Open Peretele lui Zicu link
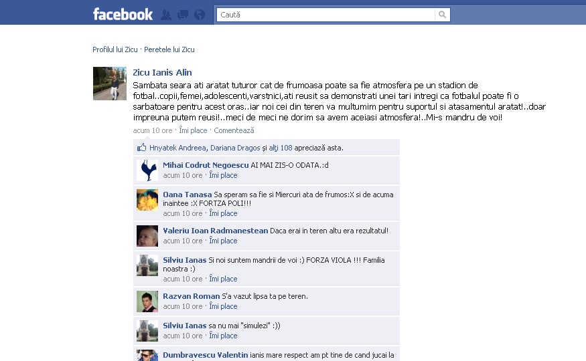586x361 pixels. coord(169,49)
